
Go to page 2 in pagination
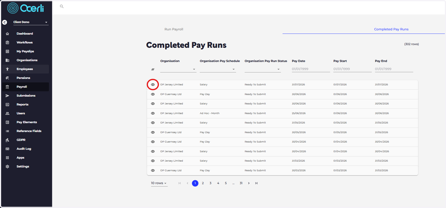pyautogui.click(x=203, y=183)
